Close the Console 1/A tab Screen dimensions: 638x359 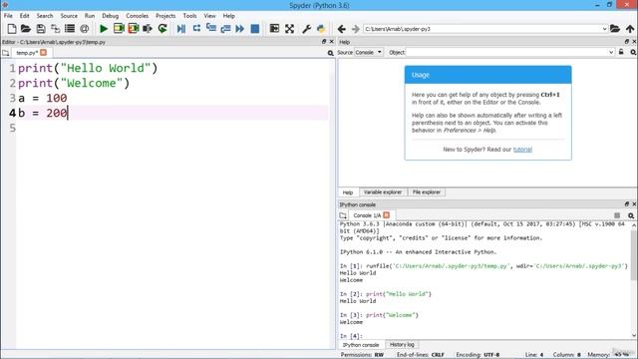pos(386,215)
